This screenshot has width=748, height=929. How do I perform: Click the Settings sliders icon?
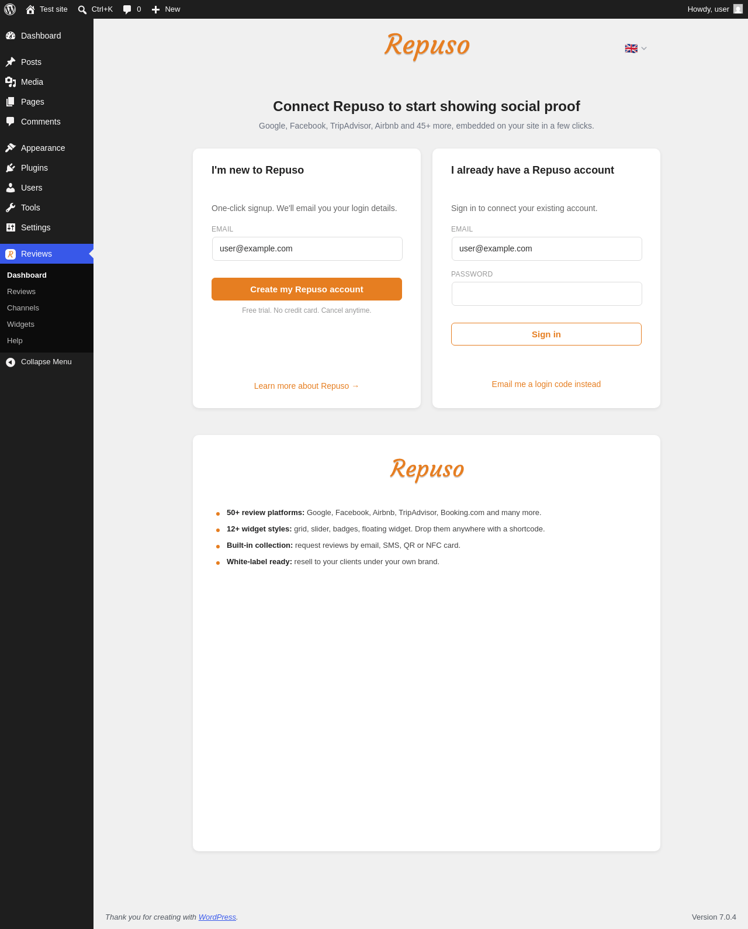(x=11, y=227)
